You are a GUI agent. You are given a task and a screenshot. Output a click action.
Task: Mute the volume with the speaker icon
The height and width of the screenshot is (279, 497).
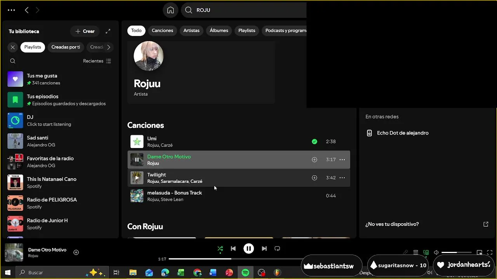[x=436, y=252]
